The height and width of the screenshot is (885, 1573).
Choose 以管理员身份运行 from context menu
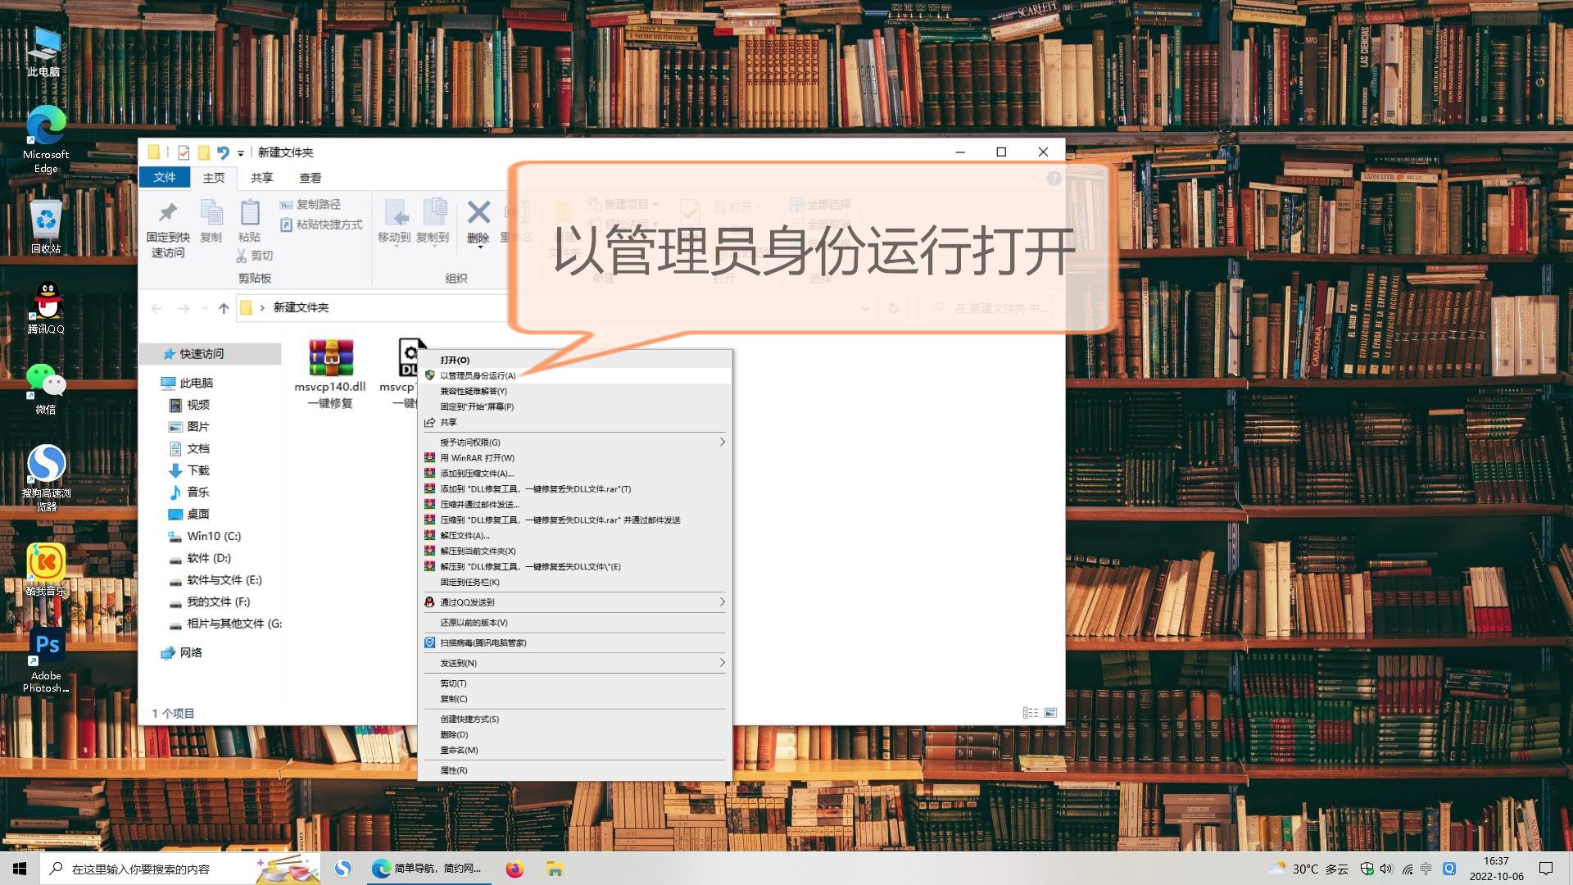click(x=478, y=375)
